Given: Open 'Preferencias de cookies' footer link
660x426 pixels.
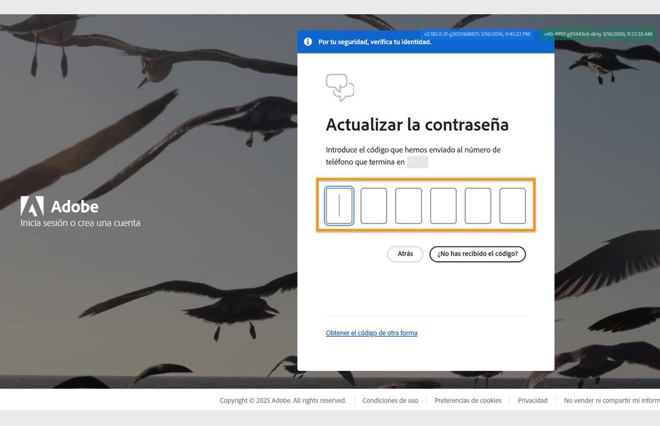Looking at the screenshot, I should [x=467, y=400].
